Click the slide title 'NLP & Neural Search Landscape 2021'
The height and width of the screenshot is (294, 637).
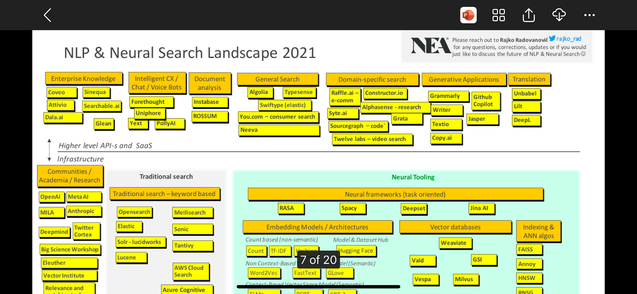tap(190, 53)
